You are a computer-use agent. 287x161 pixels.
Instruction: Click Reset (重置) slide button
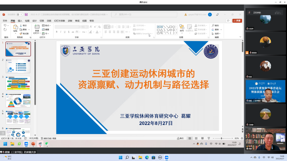tap(46, 30)
